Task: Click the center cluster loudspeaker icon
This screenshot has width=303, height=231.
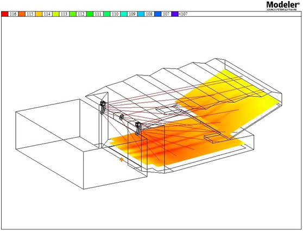Action: (x=122, y=117)
